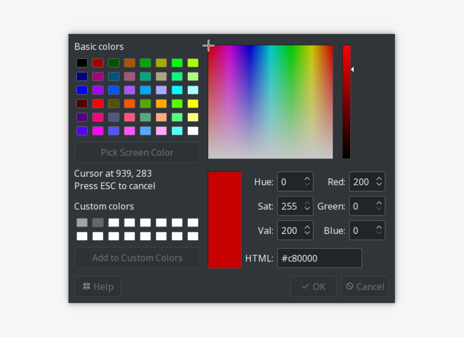Cancel the color picker
464x337 pixels.
tap(364, 286)
